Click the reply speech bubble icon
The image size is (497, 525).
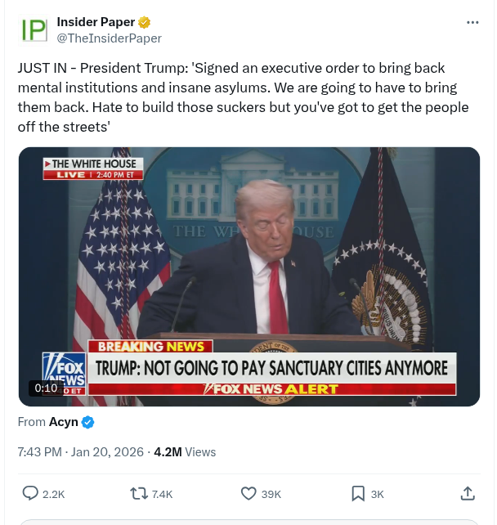pyautogui.click(x=30, y=494)
